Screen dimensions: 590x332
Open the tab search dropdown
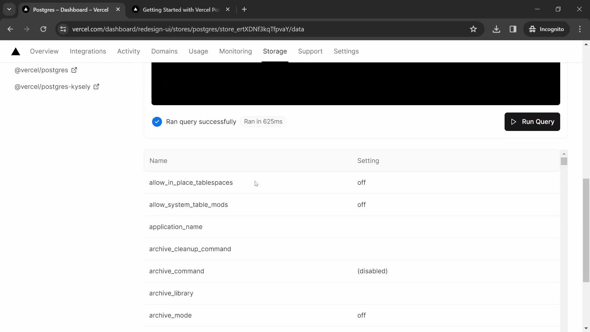pyautogui.click(x=9, y=10)
